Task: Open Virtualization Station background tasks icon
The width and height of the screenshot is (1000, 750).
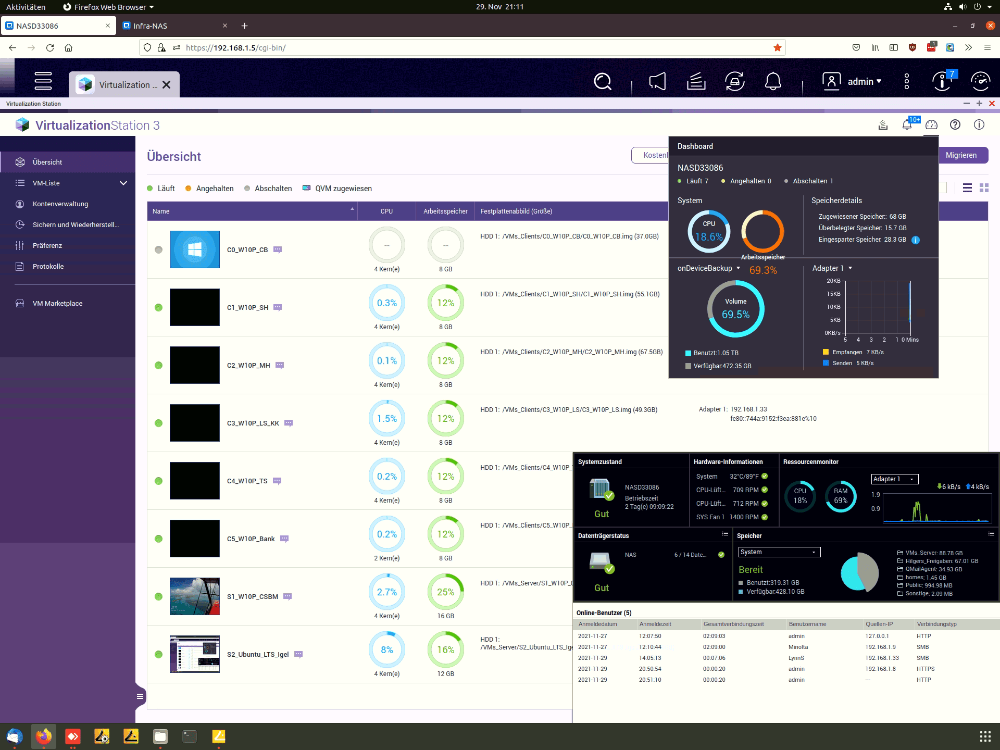Action: tap(883, 125)
